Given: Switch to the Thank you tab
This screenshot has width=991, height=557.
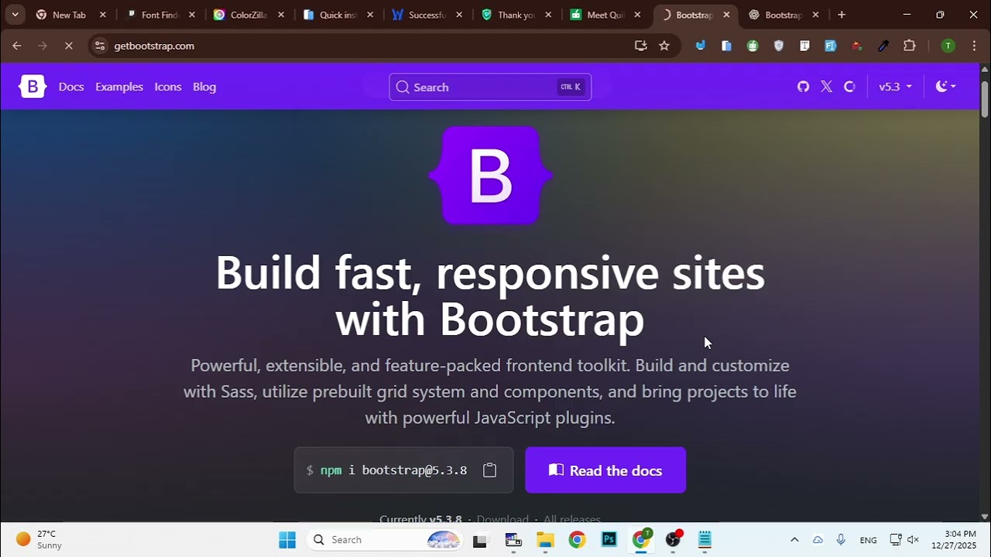Looking at the screenshot, I should click(x=516, y=15).
